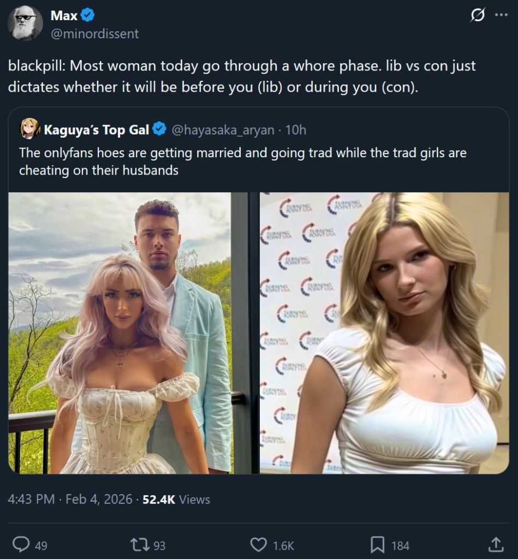Open the three-dot more options menu
This screenshot has width=518, height=559.
(501, 15)
